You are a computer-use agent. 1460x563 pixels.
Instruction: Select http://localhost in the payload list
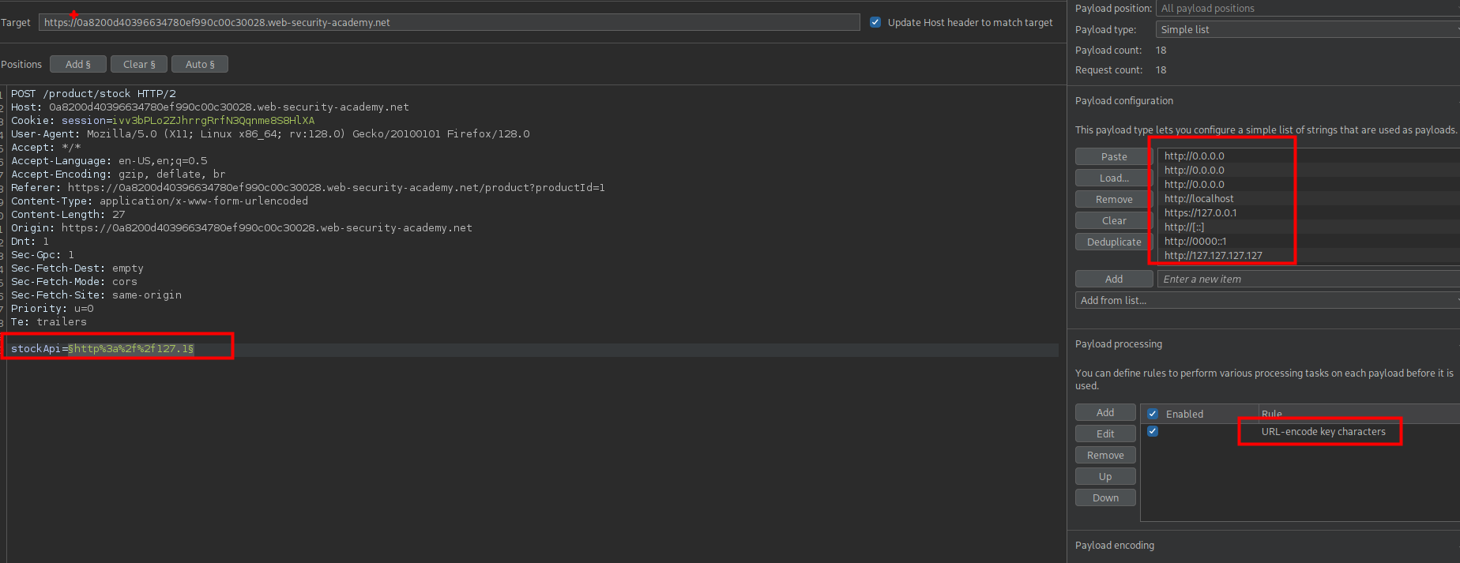click(x=1198, y=198)
